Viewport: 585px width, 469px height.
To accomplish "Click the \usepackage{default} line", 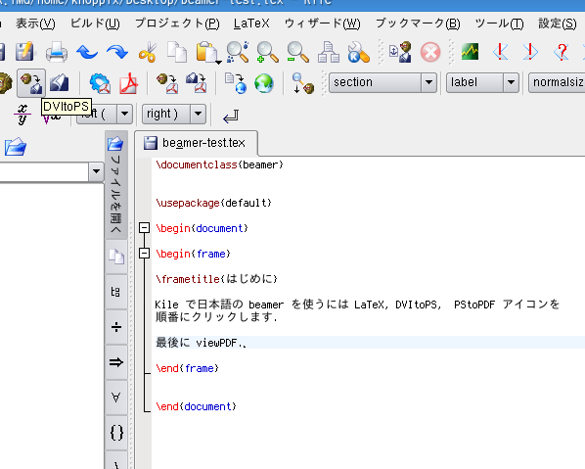I will (x=214, y=203).
